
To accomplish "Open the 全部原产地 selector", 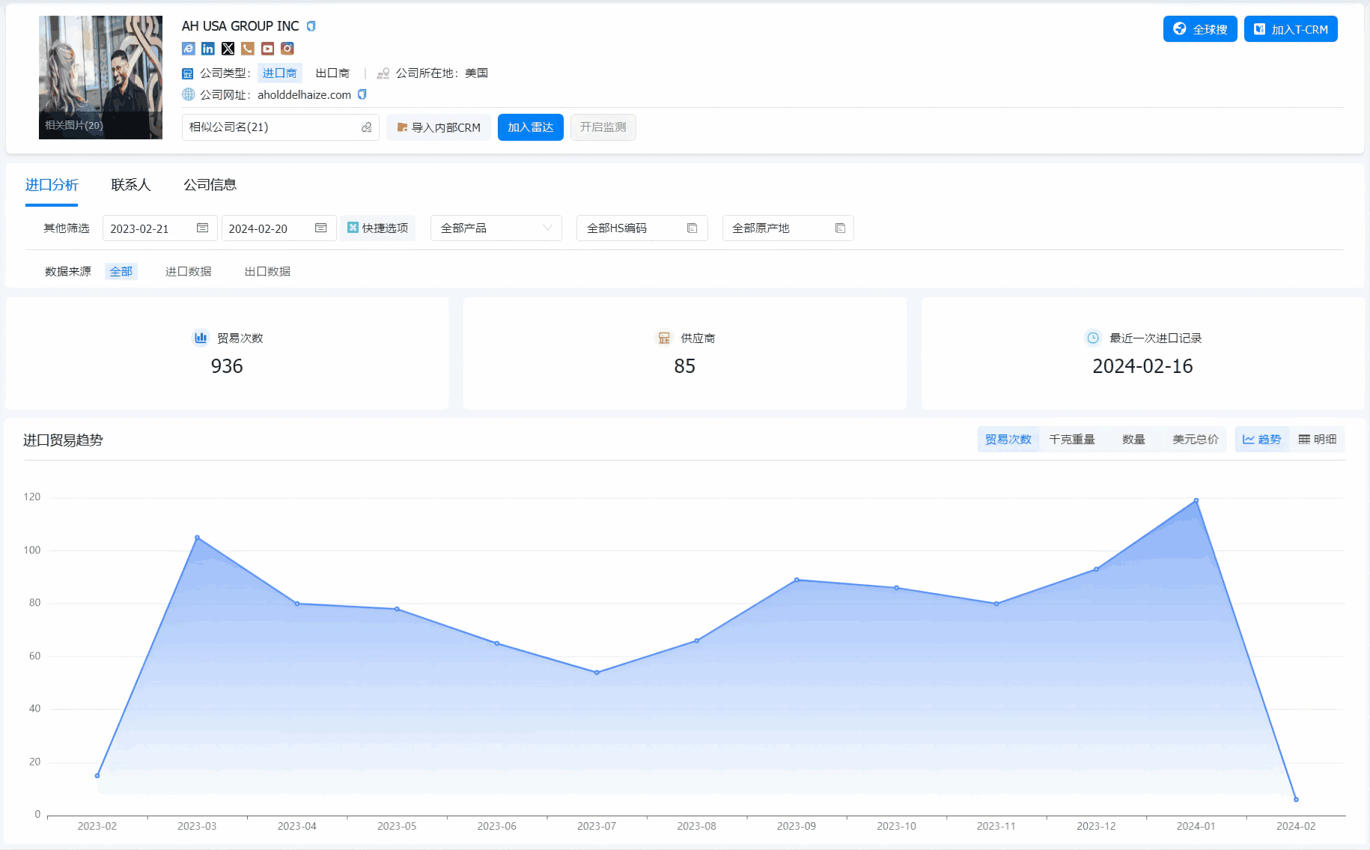I will [x=788, y=228].
